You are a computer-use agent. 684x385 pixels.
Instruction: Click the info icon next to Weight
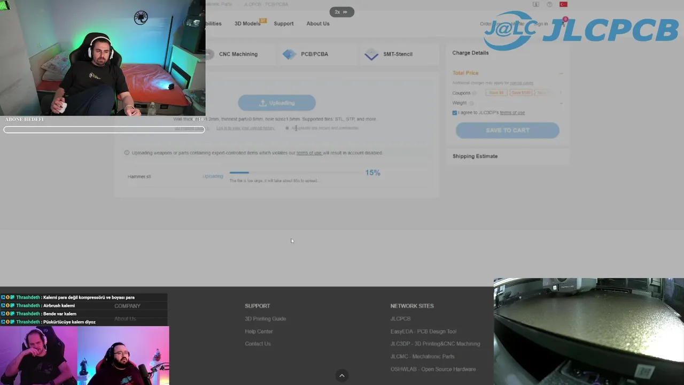(x=471, y=103)
